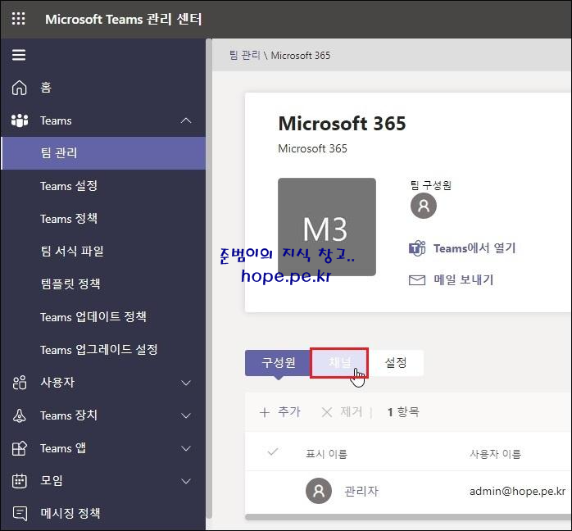
Task: Expand the 모임 section chevron
Action: pos(186,481)
